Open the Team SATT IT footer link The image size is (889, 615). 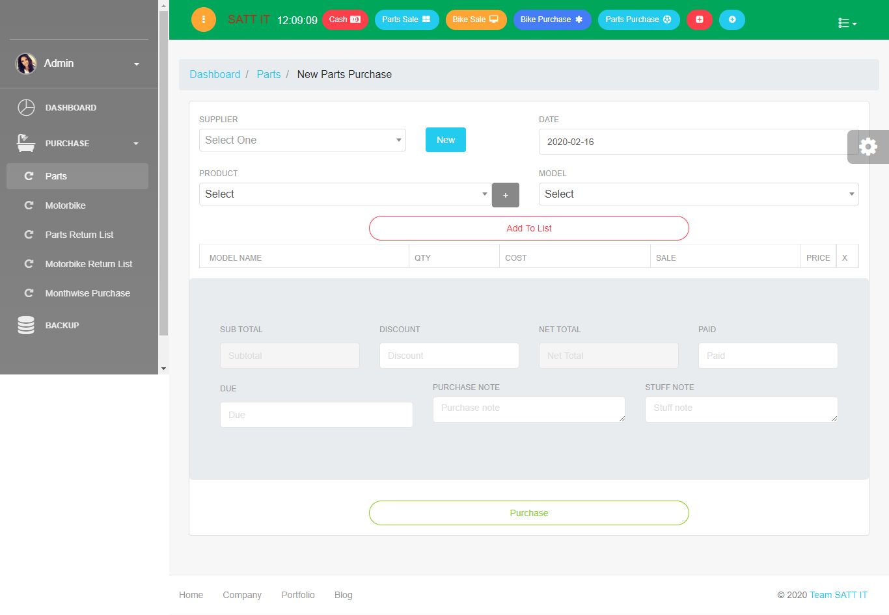pyautogui.click(x=838, y=595)
